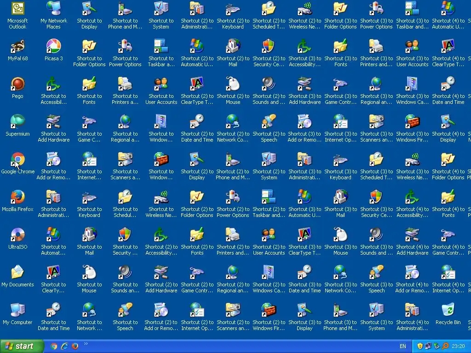Image resolution: width=471 pixels, height=353 pixels.
Task: Select the 'Shortcut to Date and Time' icon
Action: (x=53, y=310)
